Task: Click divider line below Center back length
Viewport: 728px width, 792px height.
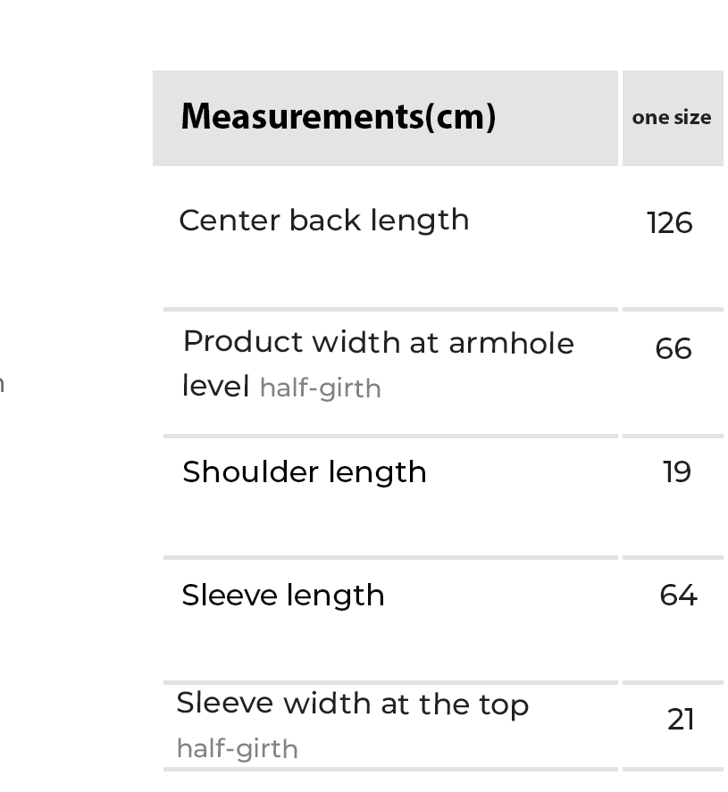Action: (x=390, y=310)
